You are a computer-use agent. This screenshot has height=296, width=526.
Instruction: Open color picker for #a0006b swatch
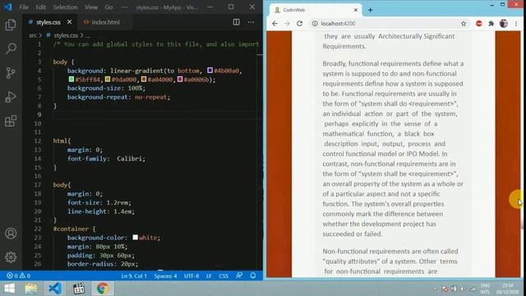click(180, 80)
